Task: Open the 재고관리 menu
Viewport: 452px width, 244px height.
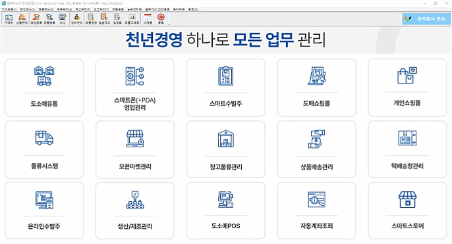Action: point(83,9)
